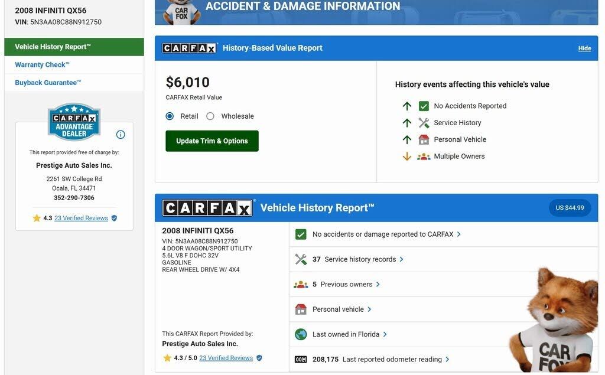
Task: Click the house icon in Personal vehicle row
Action: tap(301, 309)
